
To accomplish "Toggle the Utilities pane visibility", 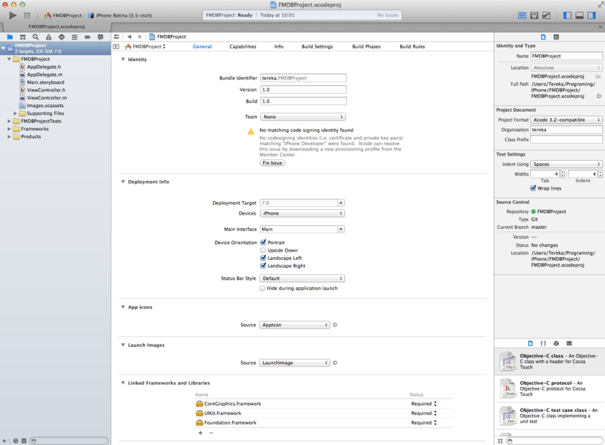I will [x=591, y=15].
